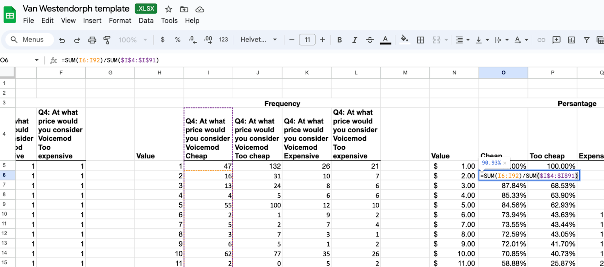The height and width of the screenshot is (267, 604).
Task: Open the Insert menu
Action: coord(92,20)
